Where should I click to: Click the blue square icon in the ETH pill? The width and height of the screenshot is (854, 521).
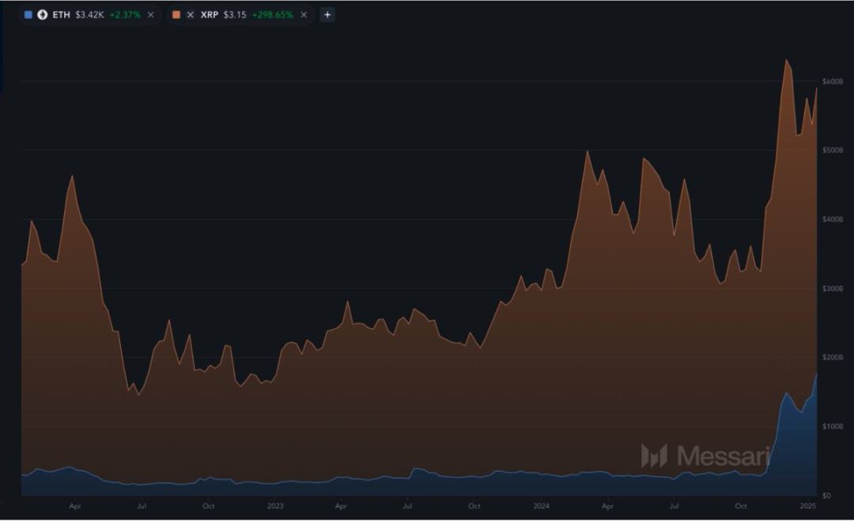coord(28,14)
